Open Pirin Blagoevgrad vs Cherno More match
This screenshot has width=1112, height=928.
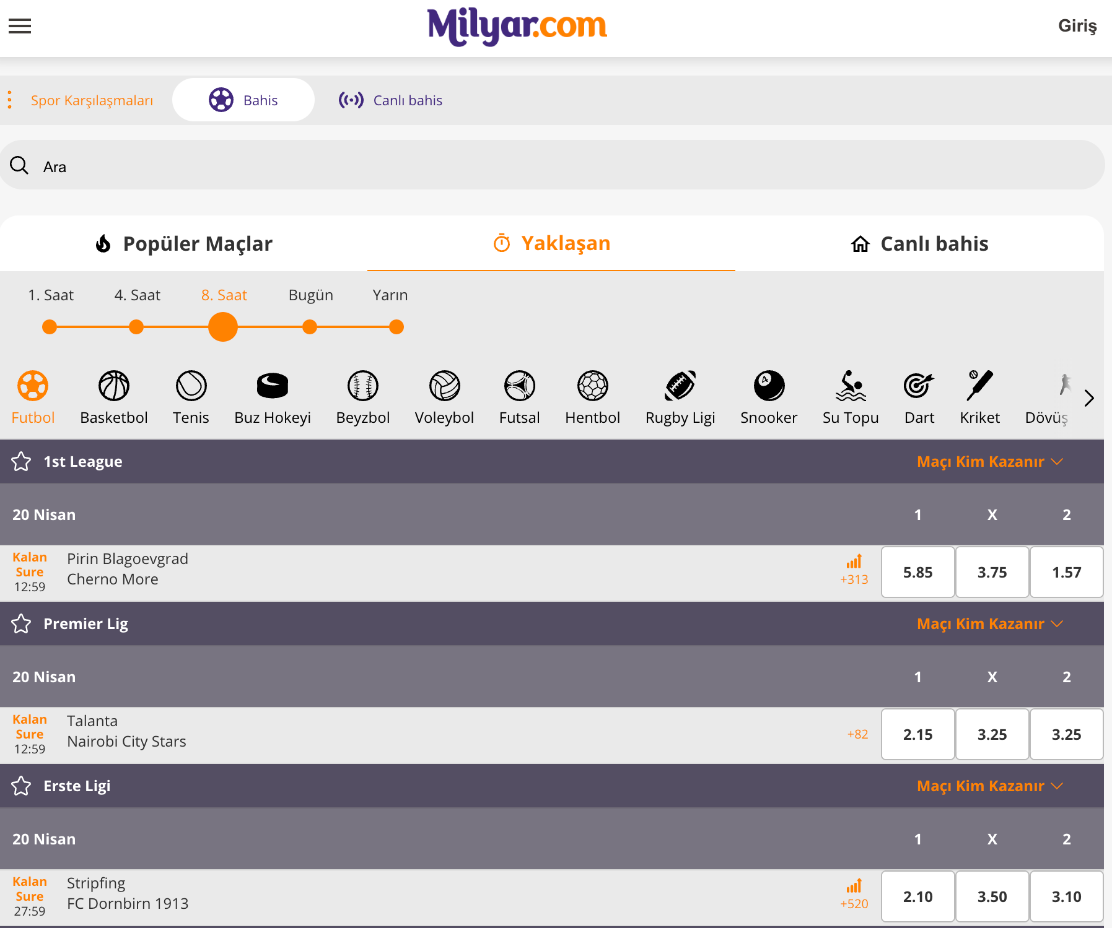[128, 569]
